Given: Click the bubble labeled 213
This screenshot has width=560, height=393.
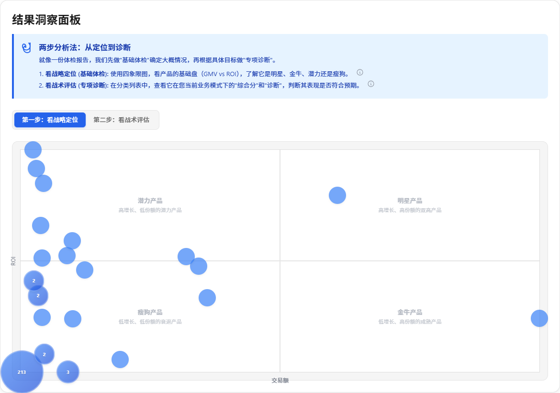Looking at the screenshot, I should tap(22, 371).
